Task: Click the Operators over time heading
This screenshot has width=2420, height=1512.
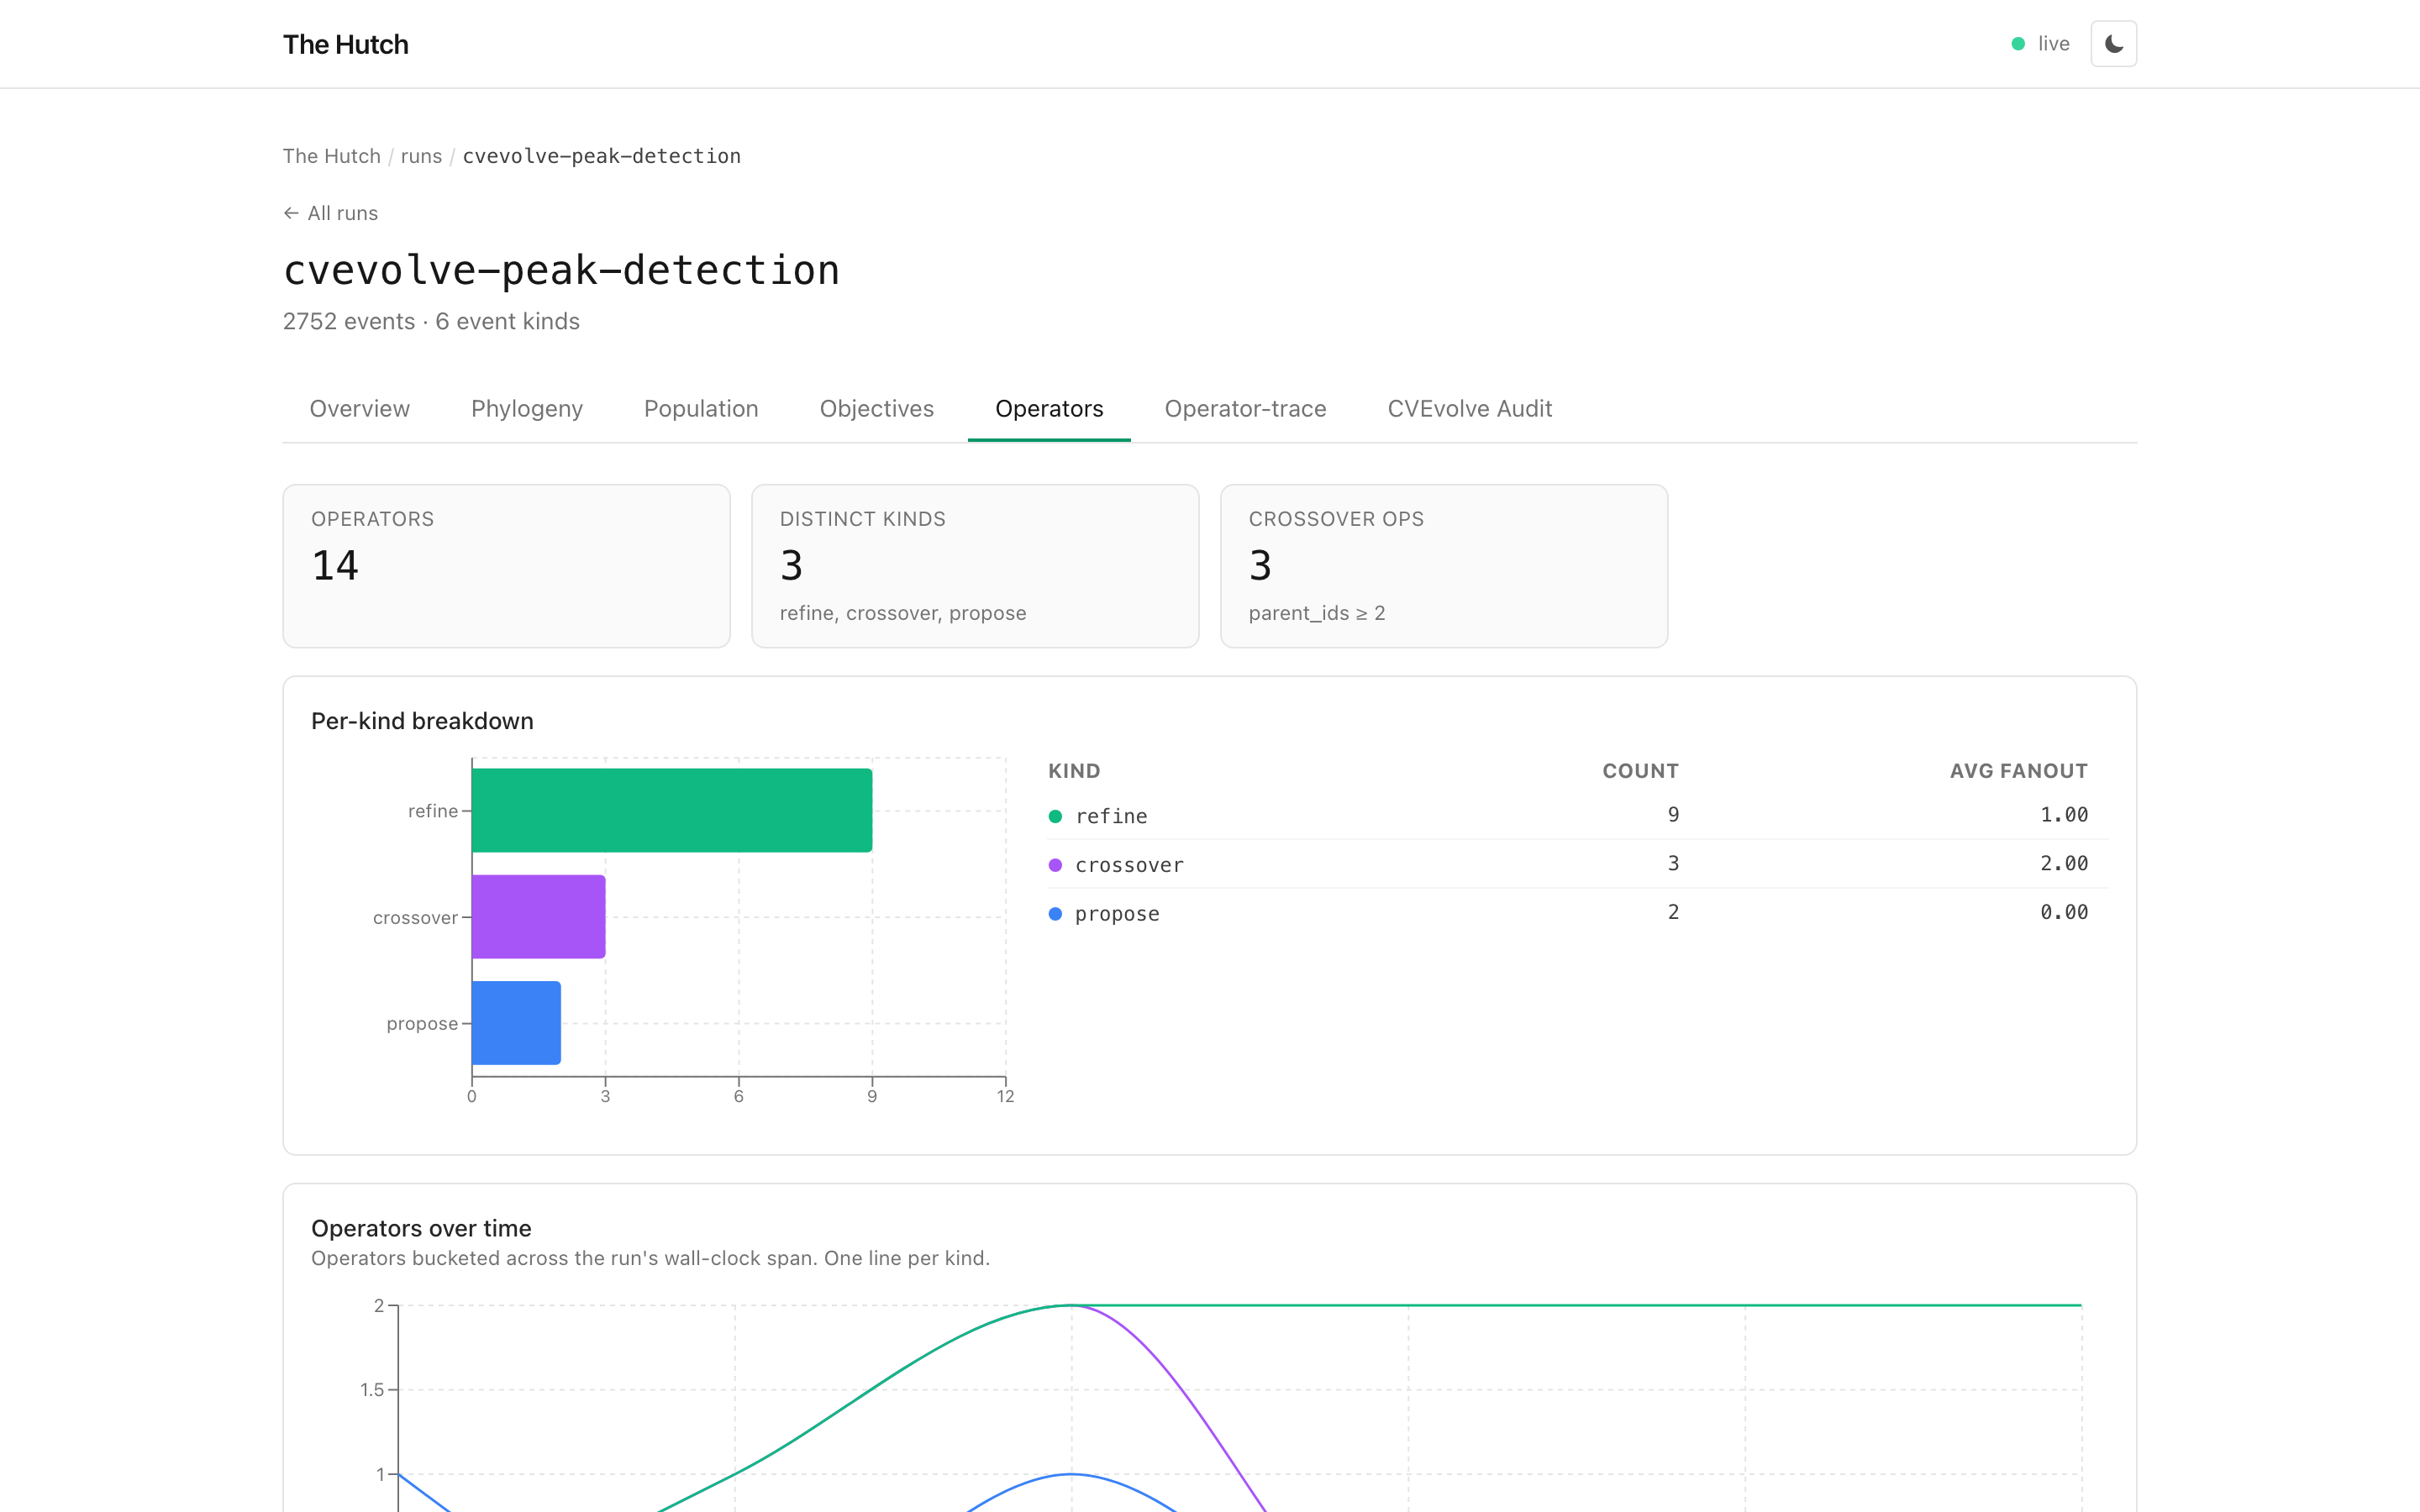Action: coord(421,1228)
